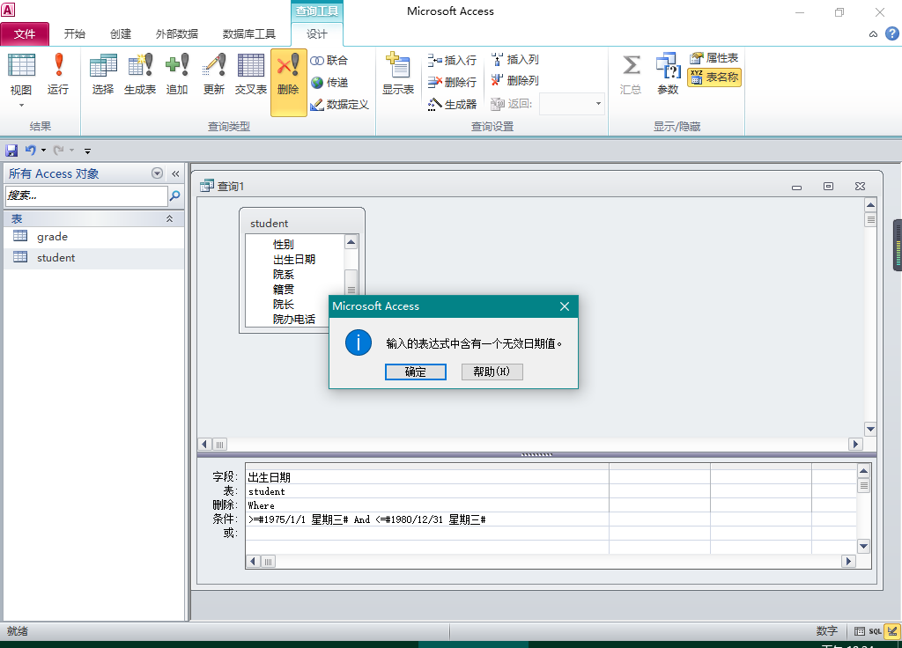Collapse navigation pane with double chevron

(x=175, y=173)
